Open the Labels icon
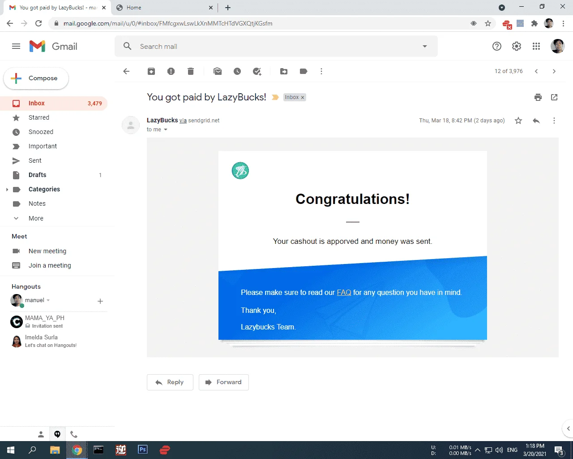 (x=304, y=71)
